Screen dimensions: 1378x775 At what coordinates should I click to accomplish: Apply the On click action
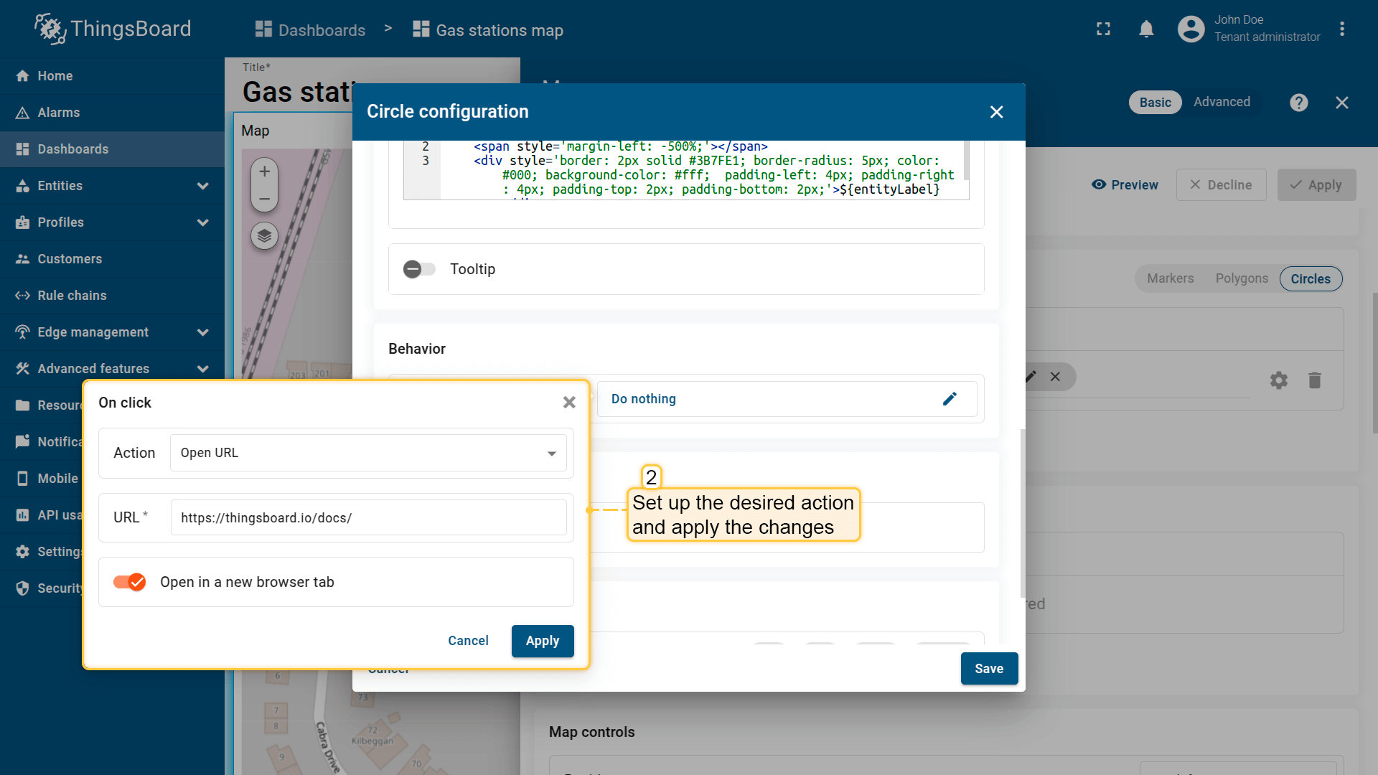[x=542, y=641]
